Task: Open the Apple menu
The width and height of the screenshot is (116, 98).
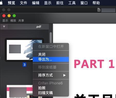Action: point(1,3)
